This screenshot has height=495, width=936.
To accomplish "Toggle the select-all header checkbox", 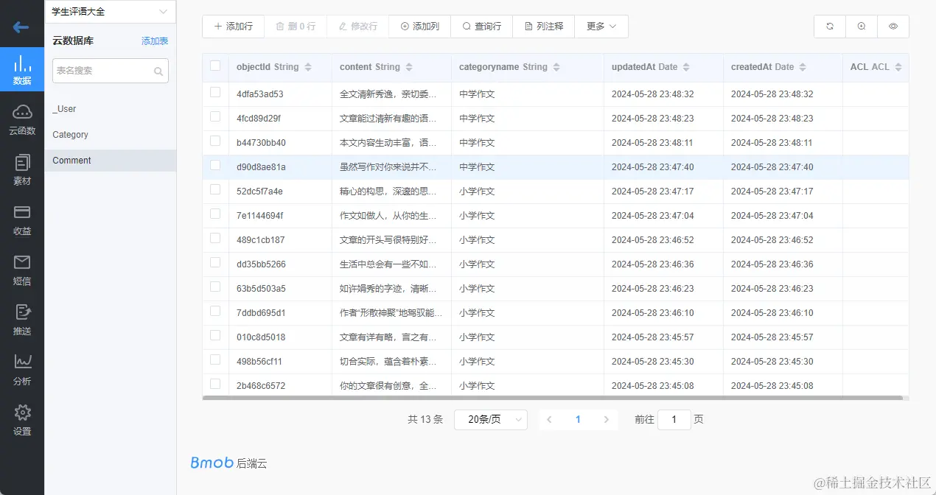I will tap(215, 66).
